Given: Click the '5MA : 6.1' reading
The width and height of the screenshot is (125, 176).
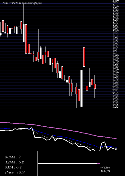Looking at the screenshot, I should pos(13,167).
